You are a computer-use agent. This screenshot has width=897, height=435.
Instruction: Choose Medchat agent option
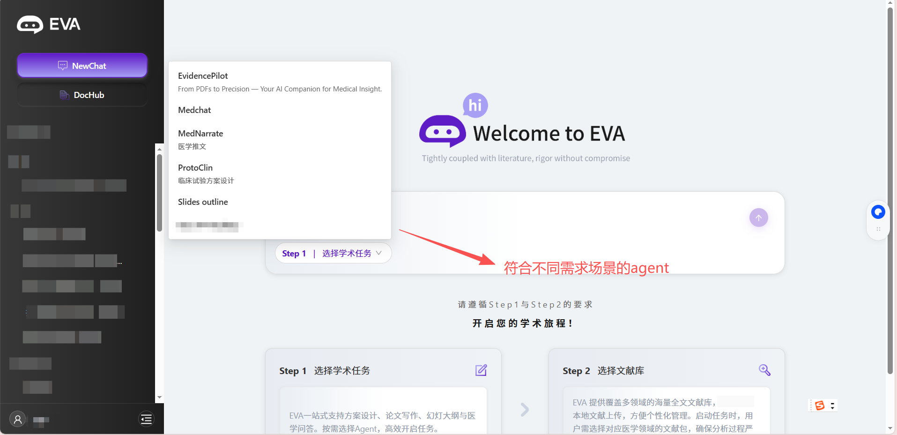pos(194,110)
